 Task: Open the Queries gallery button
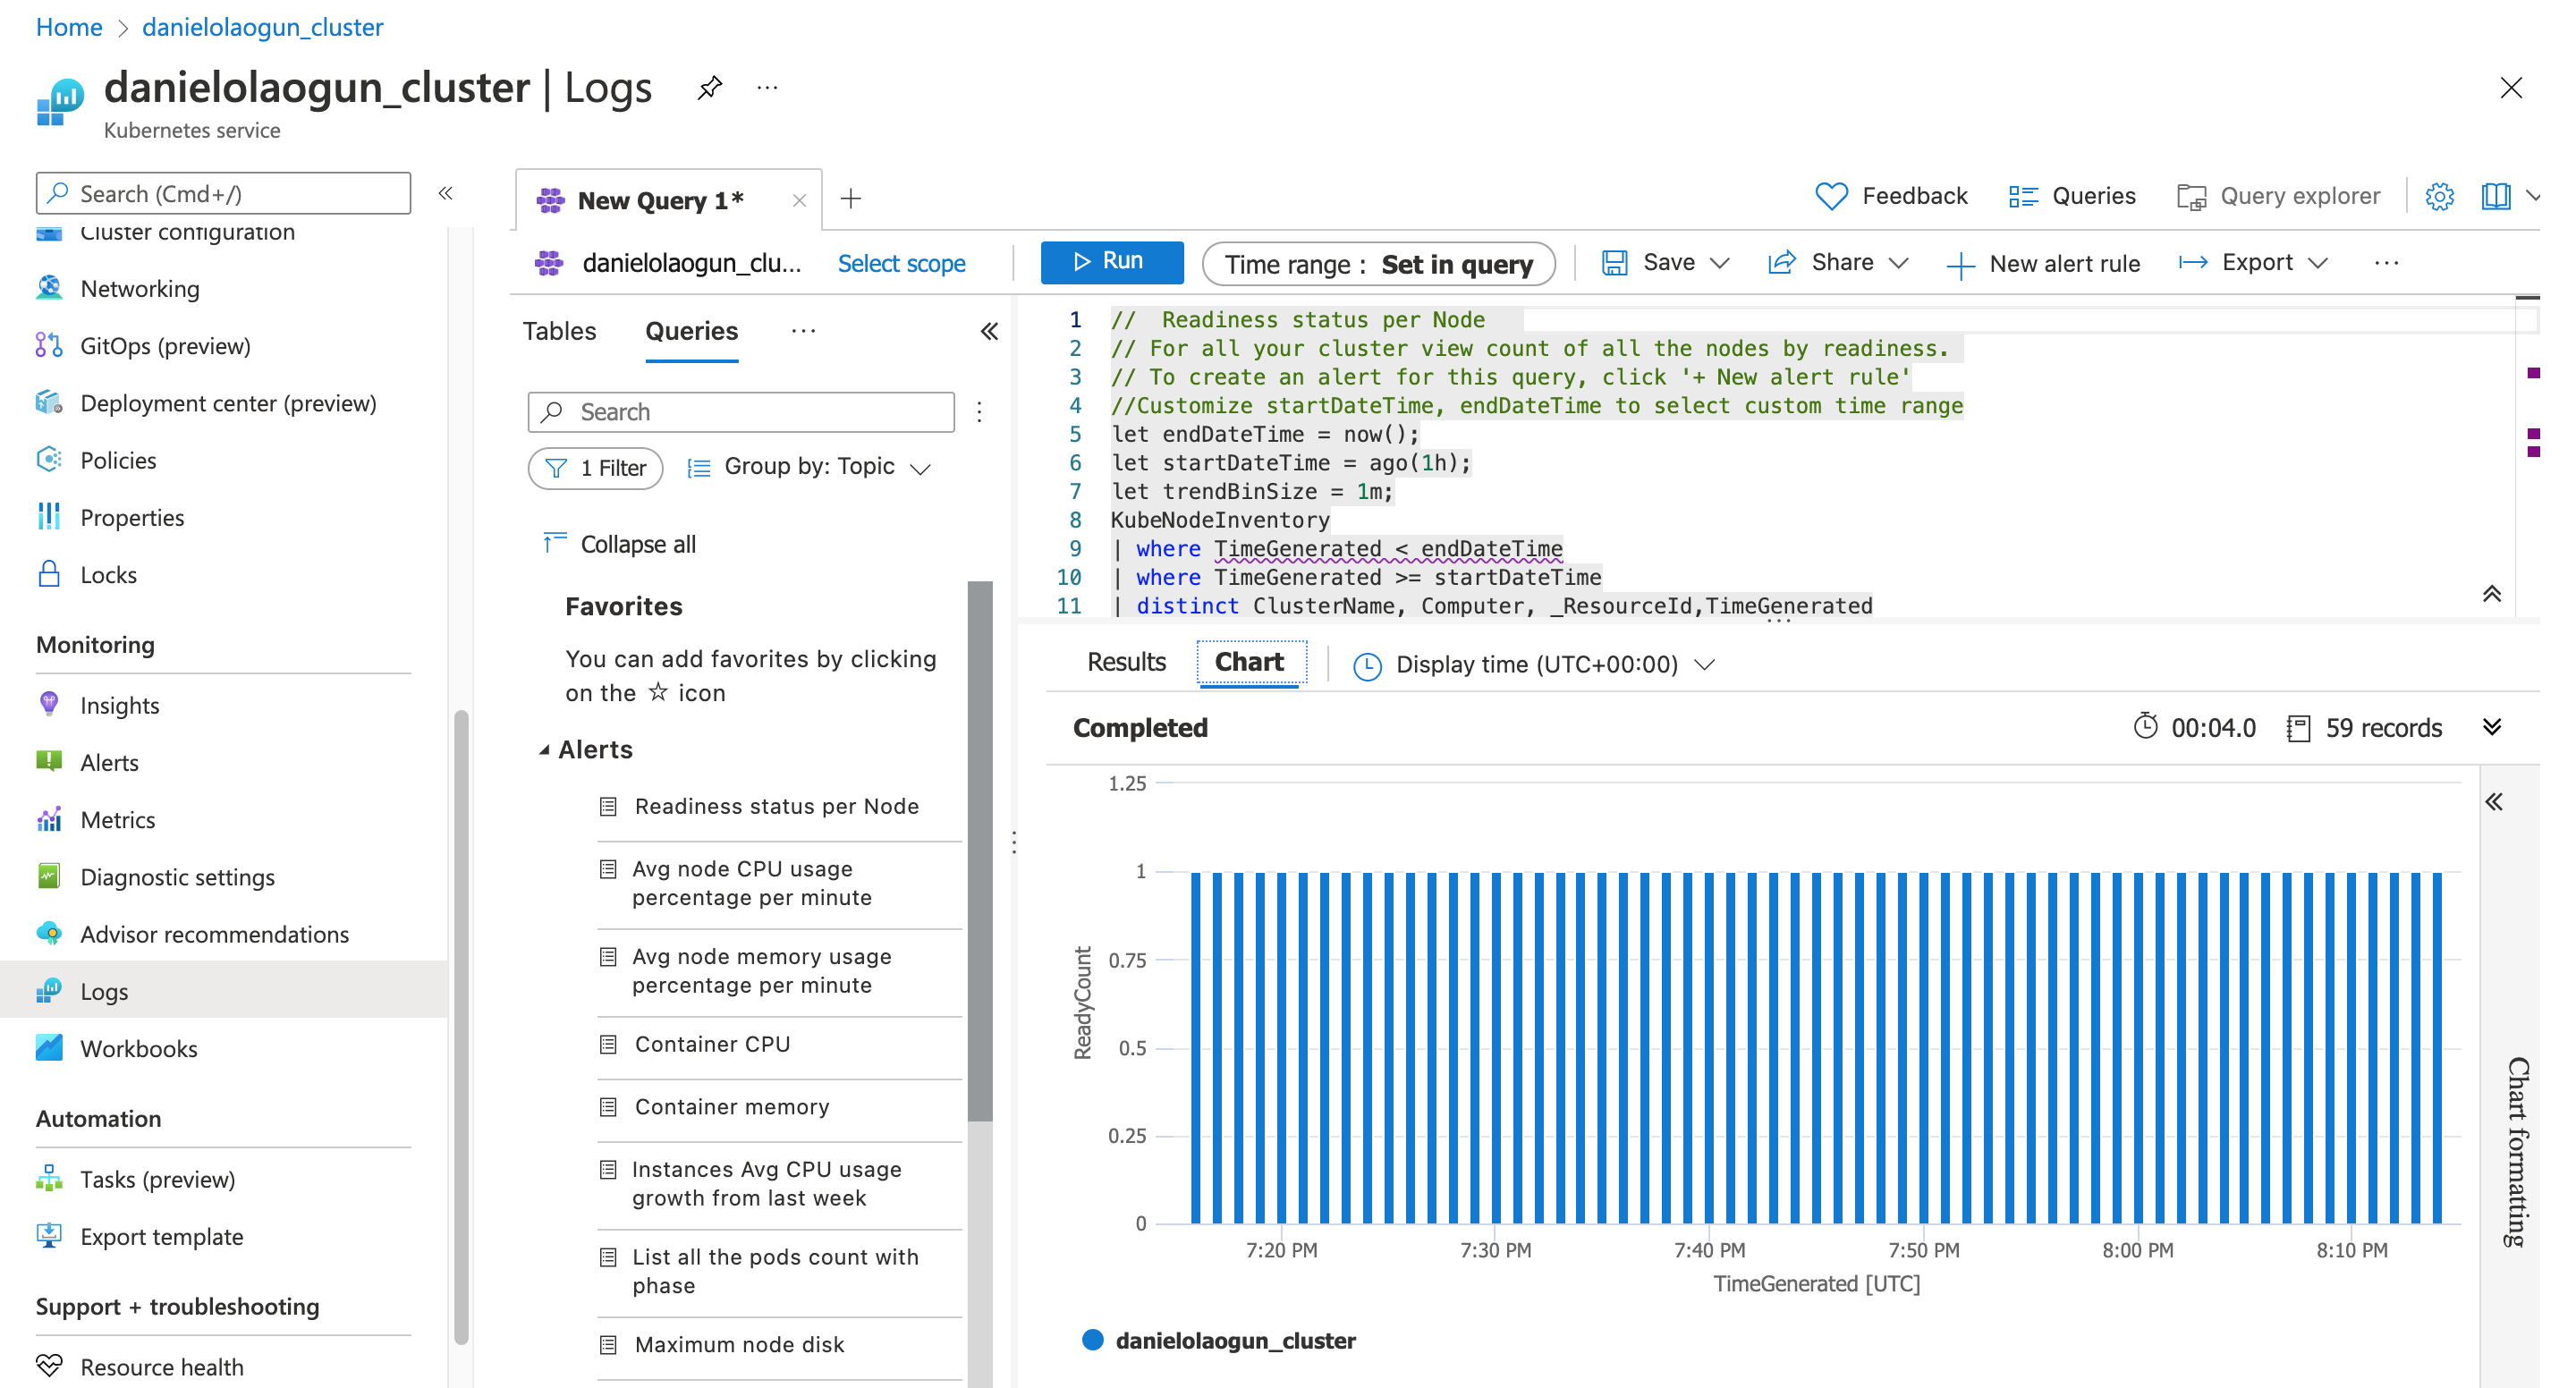pos(2072,196)
